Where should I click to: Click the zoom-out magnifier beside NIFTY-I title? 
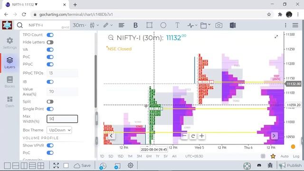coord(111,38)
